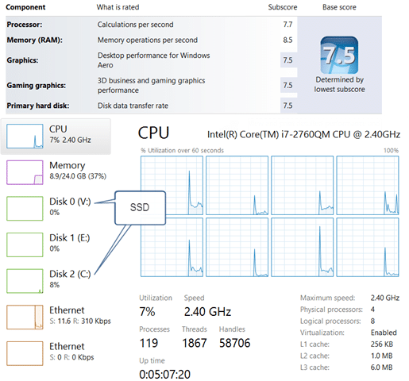The width and height of the screenshot is (409, 381).
Task: Click the Memory (RAM) row label
Action: click(35, 40)
